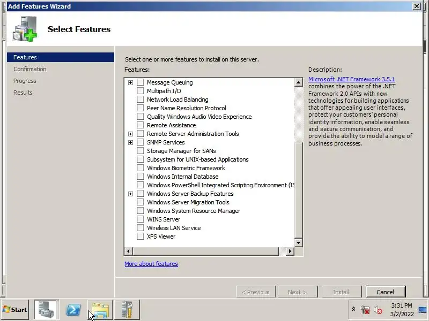429x321 pixels.
Task: Launch Windows PowerShell from the taskbar
Action: pyautogui.click(x=73, y=310)
